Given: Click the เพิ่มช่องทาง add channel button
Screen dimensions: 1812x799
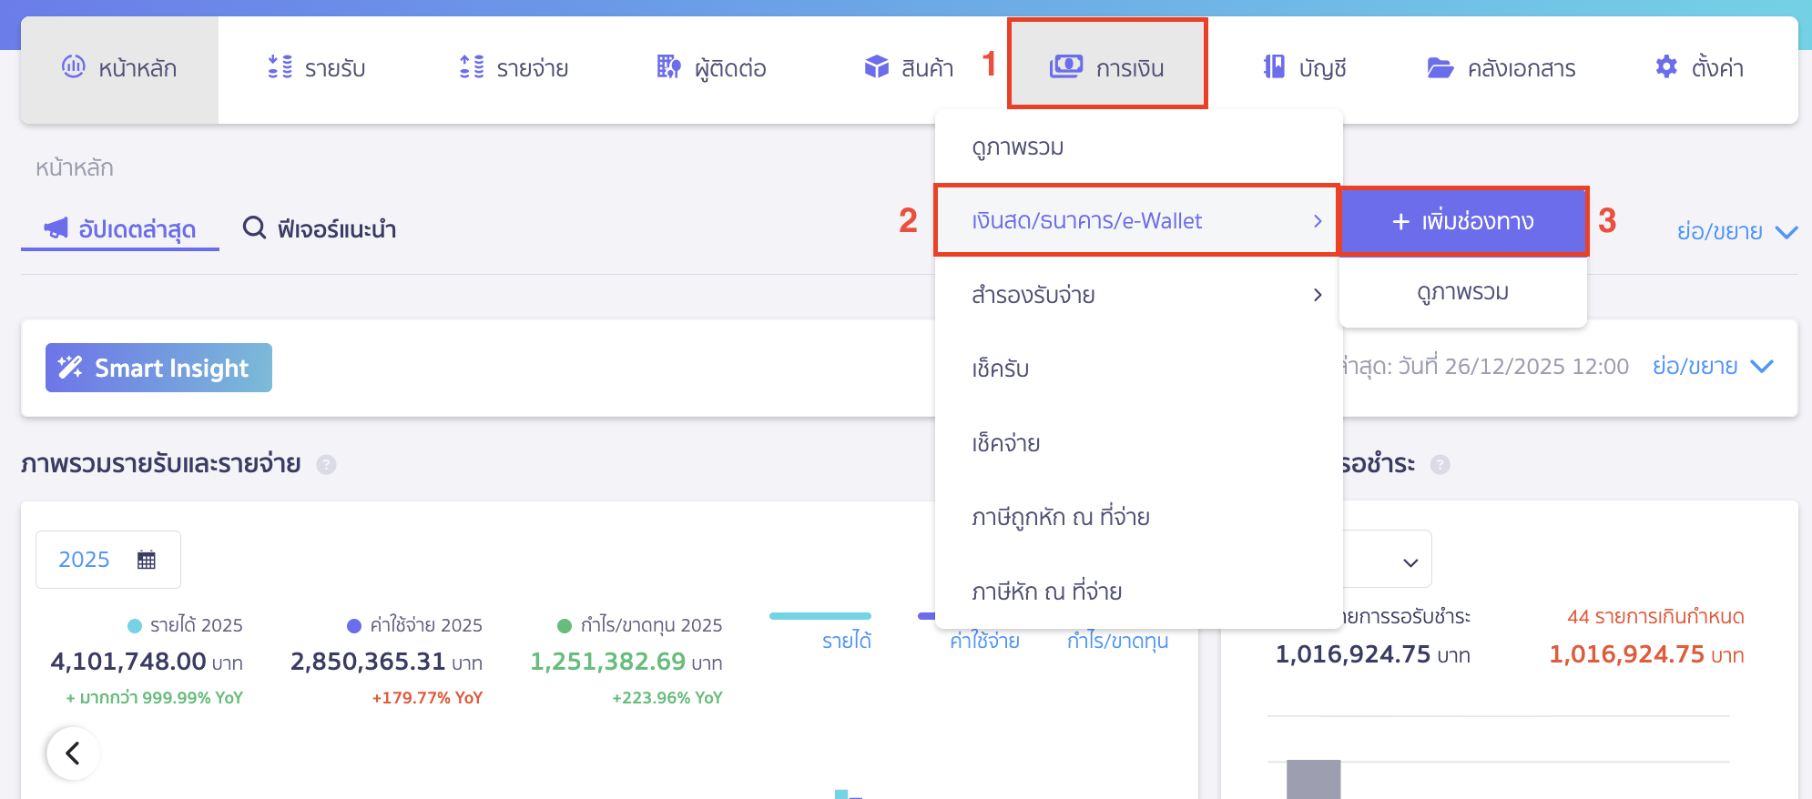Looking at the screenshot, I should [1463, 221].
